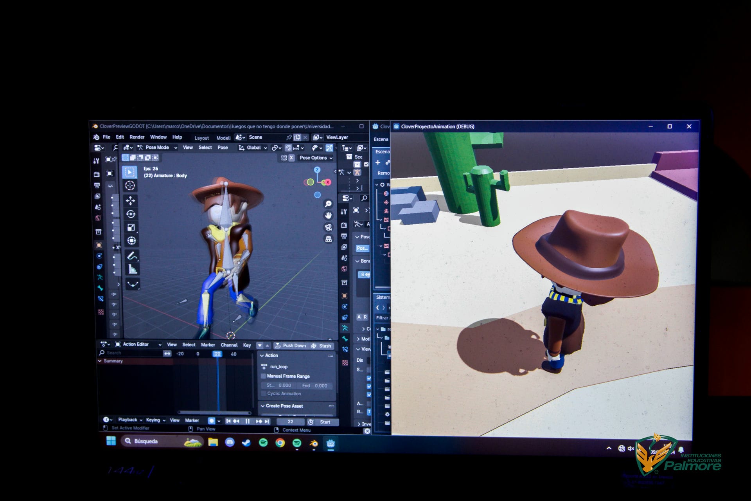Choose the Annotate pencil tool
Screen dimensions: 751x501
(132, 256)
